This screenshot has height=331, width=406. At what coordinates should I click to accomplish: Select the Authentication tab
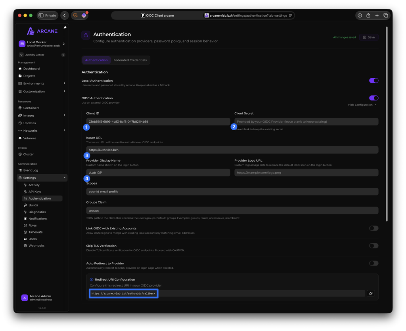(x=96, y=60)
